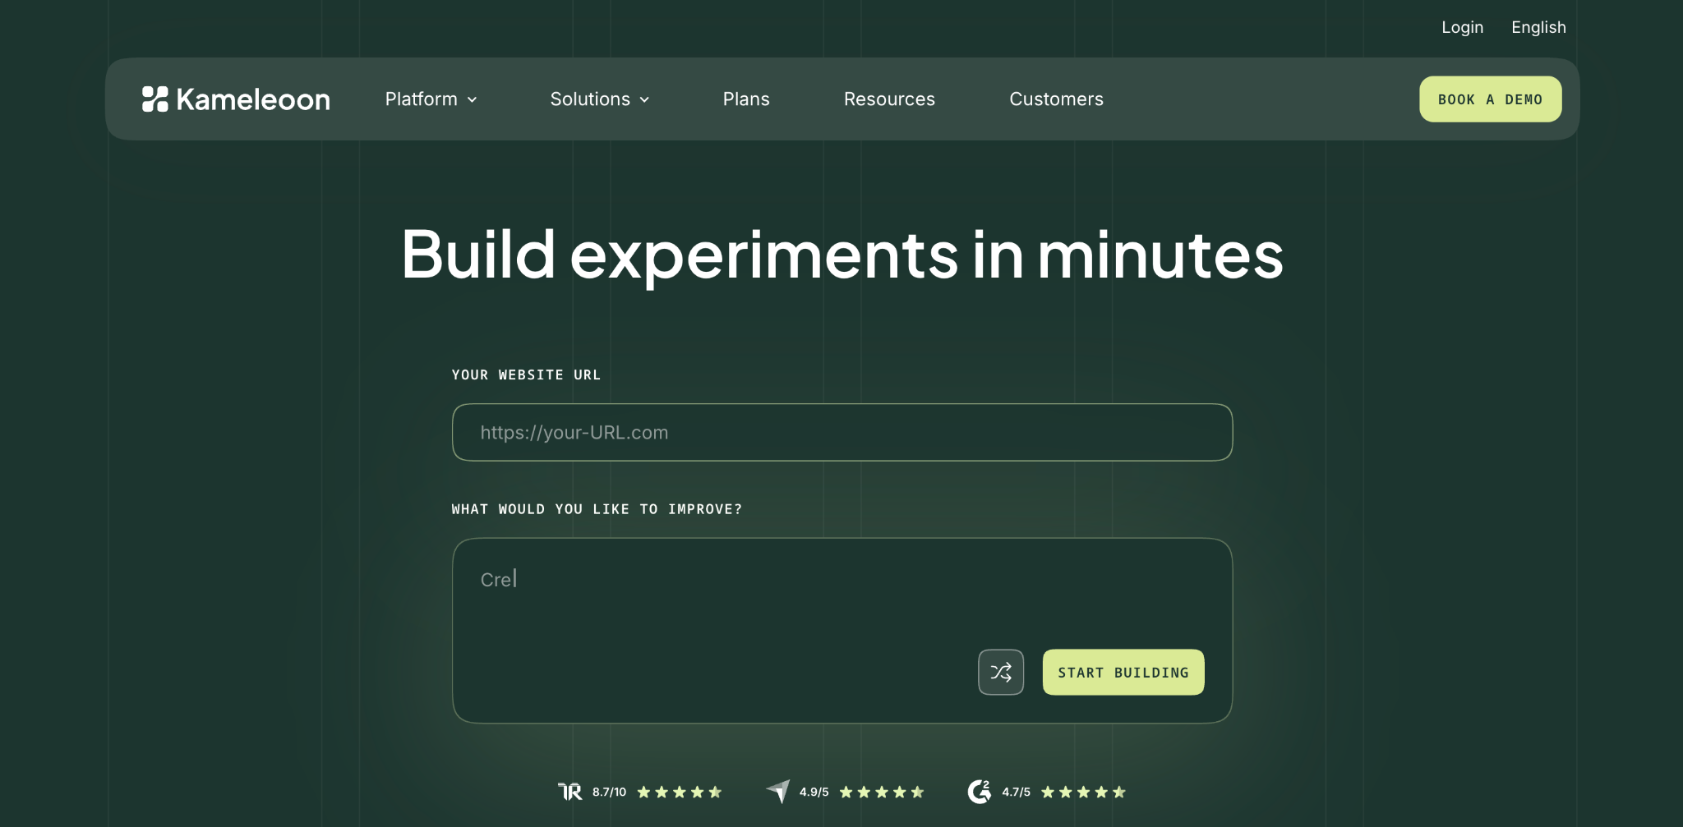Click the 4.9/5 rating text
The height and width of the screenshot is (827, 1683).
(x=814, y=792)
